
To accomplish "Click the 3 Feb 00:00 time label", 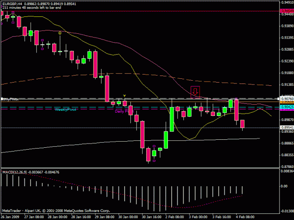I will [x=198, y=217].
